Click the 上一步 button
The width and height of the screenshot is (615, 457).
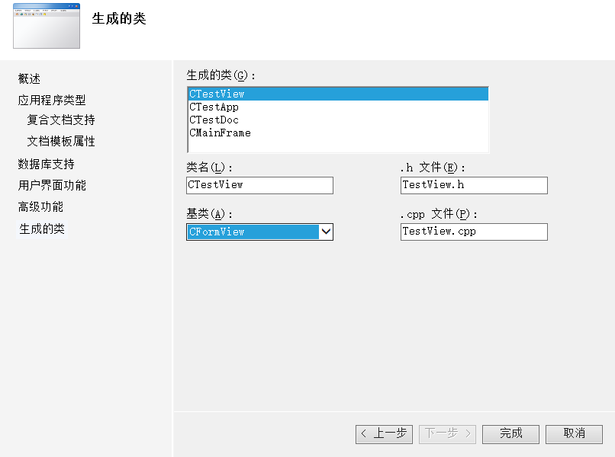tap(384, 433)
